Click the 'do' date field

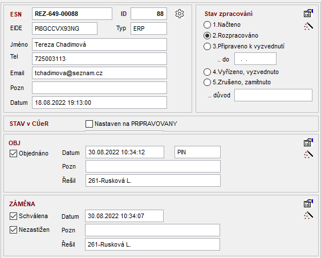pos(255,59)
